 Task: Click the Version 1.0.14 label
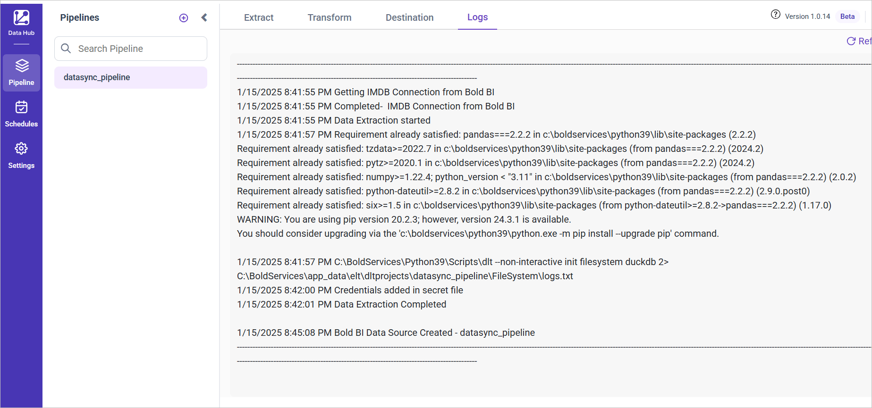(807, 16)
